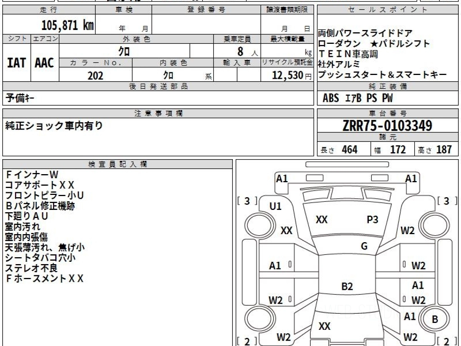Screen dimensions: 461x346
Task: Click the 譲渡書類期限 header
Action: pyautogui.click(x=287, y=10)
